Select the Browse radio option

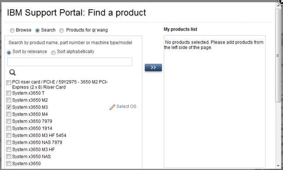[12, 31]
